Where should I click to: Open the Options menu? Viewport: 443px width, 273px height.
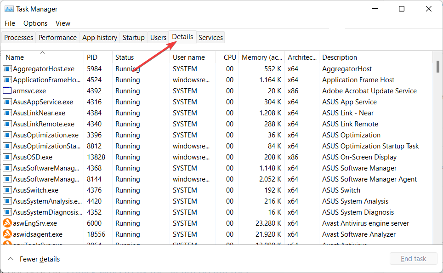pos(35,23)
